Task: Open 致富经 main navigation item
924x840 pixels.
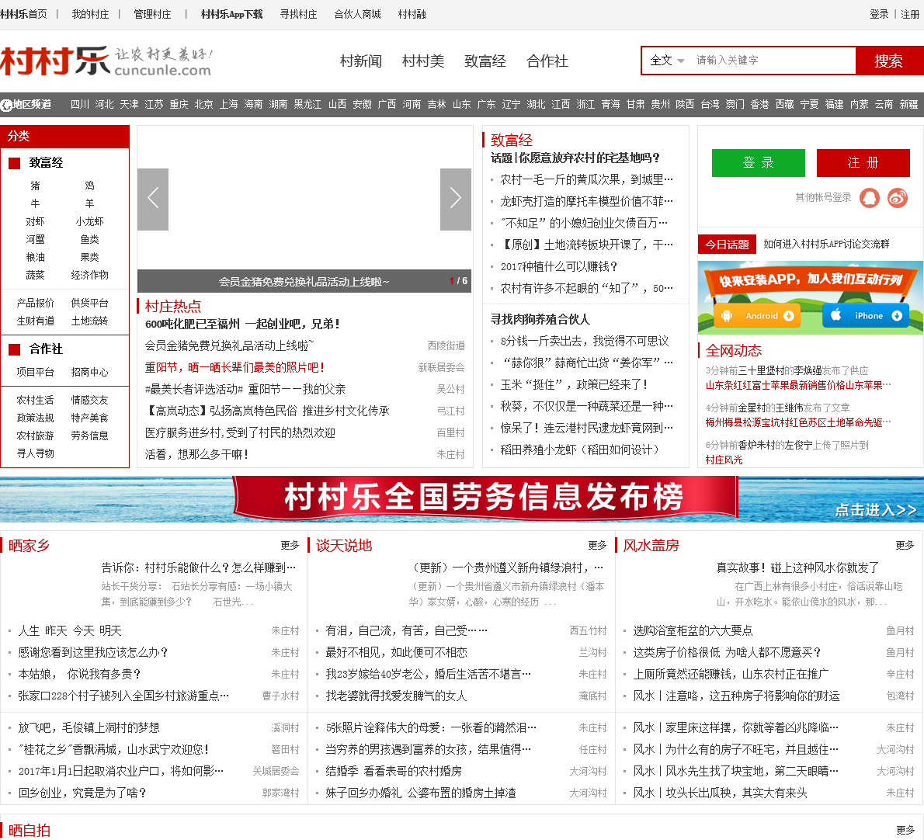Action: pos(485,61)
